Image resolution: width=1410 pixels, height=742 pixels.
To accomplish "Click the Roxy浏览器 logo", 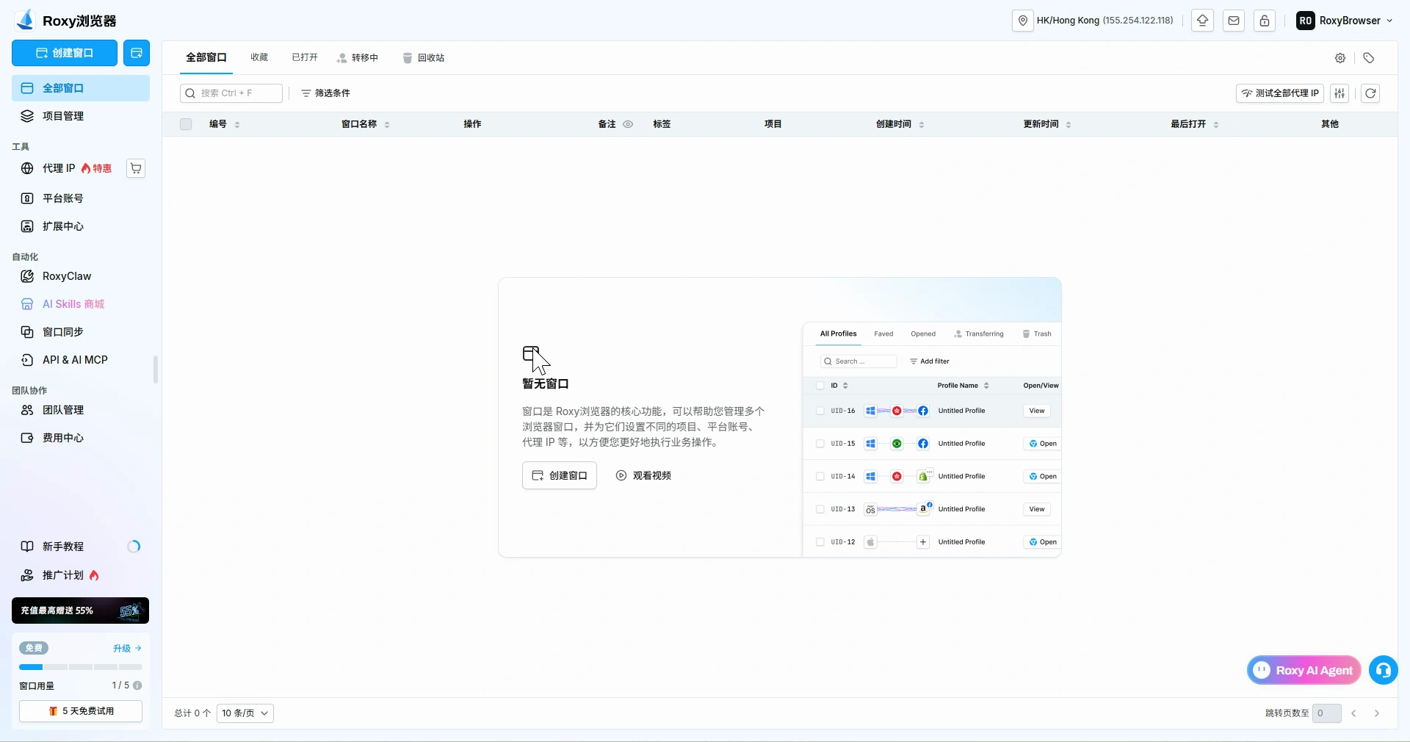I will click(66, 21).
